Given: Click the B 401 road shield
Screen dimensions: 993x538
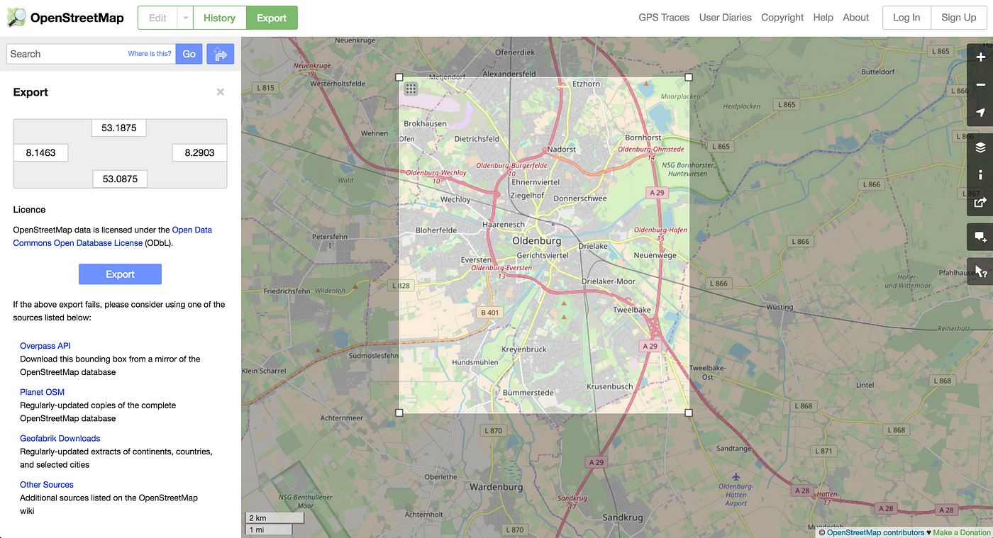Looking at the screenshot, I should pos(489,313).
